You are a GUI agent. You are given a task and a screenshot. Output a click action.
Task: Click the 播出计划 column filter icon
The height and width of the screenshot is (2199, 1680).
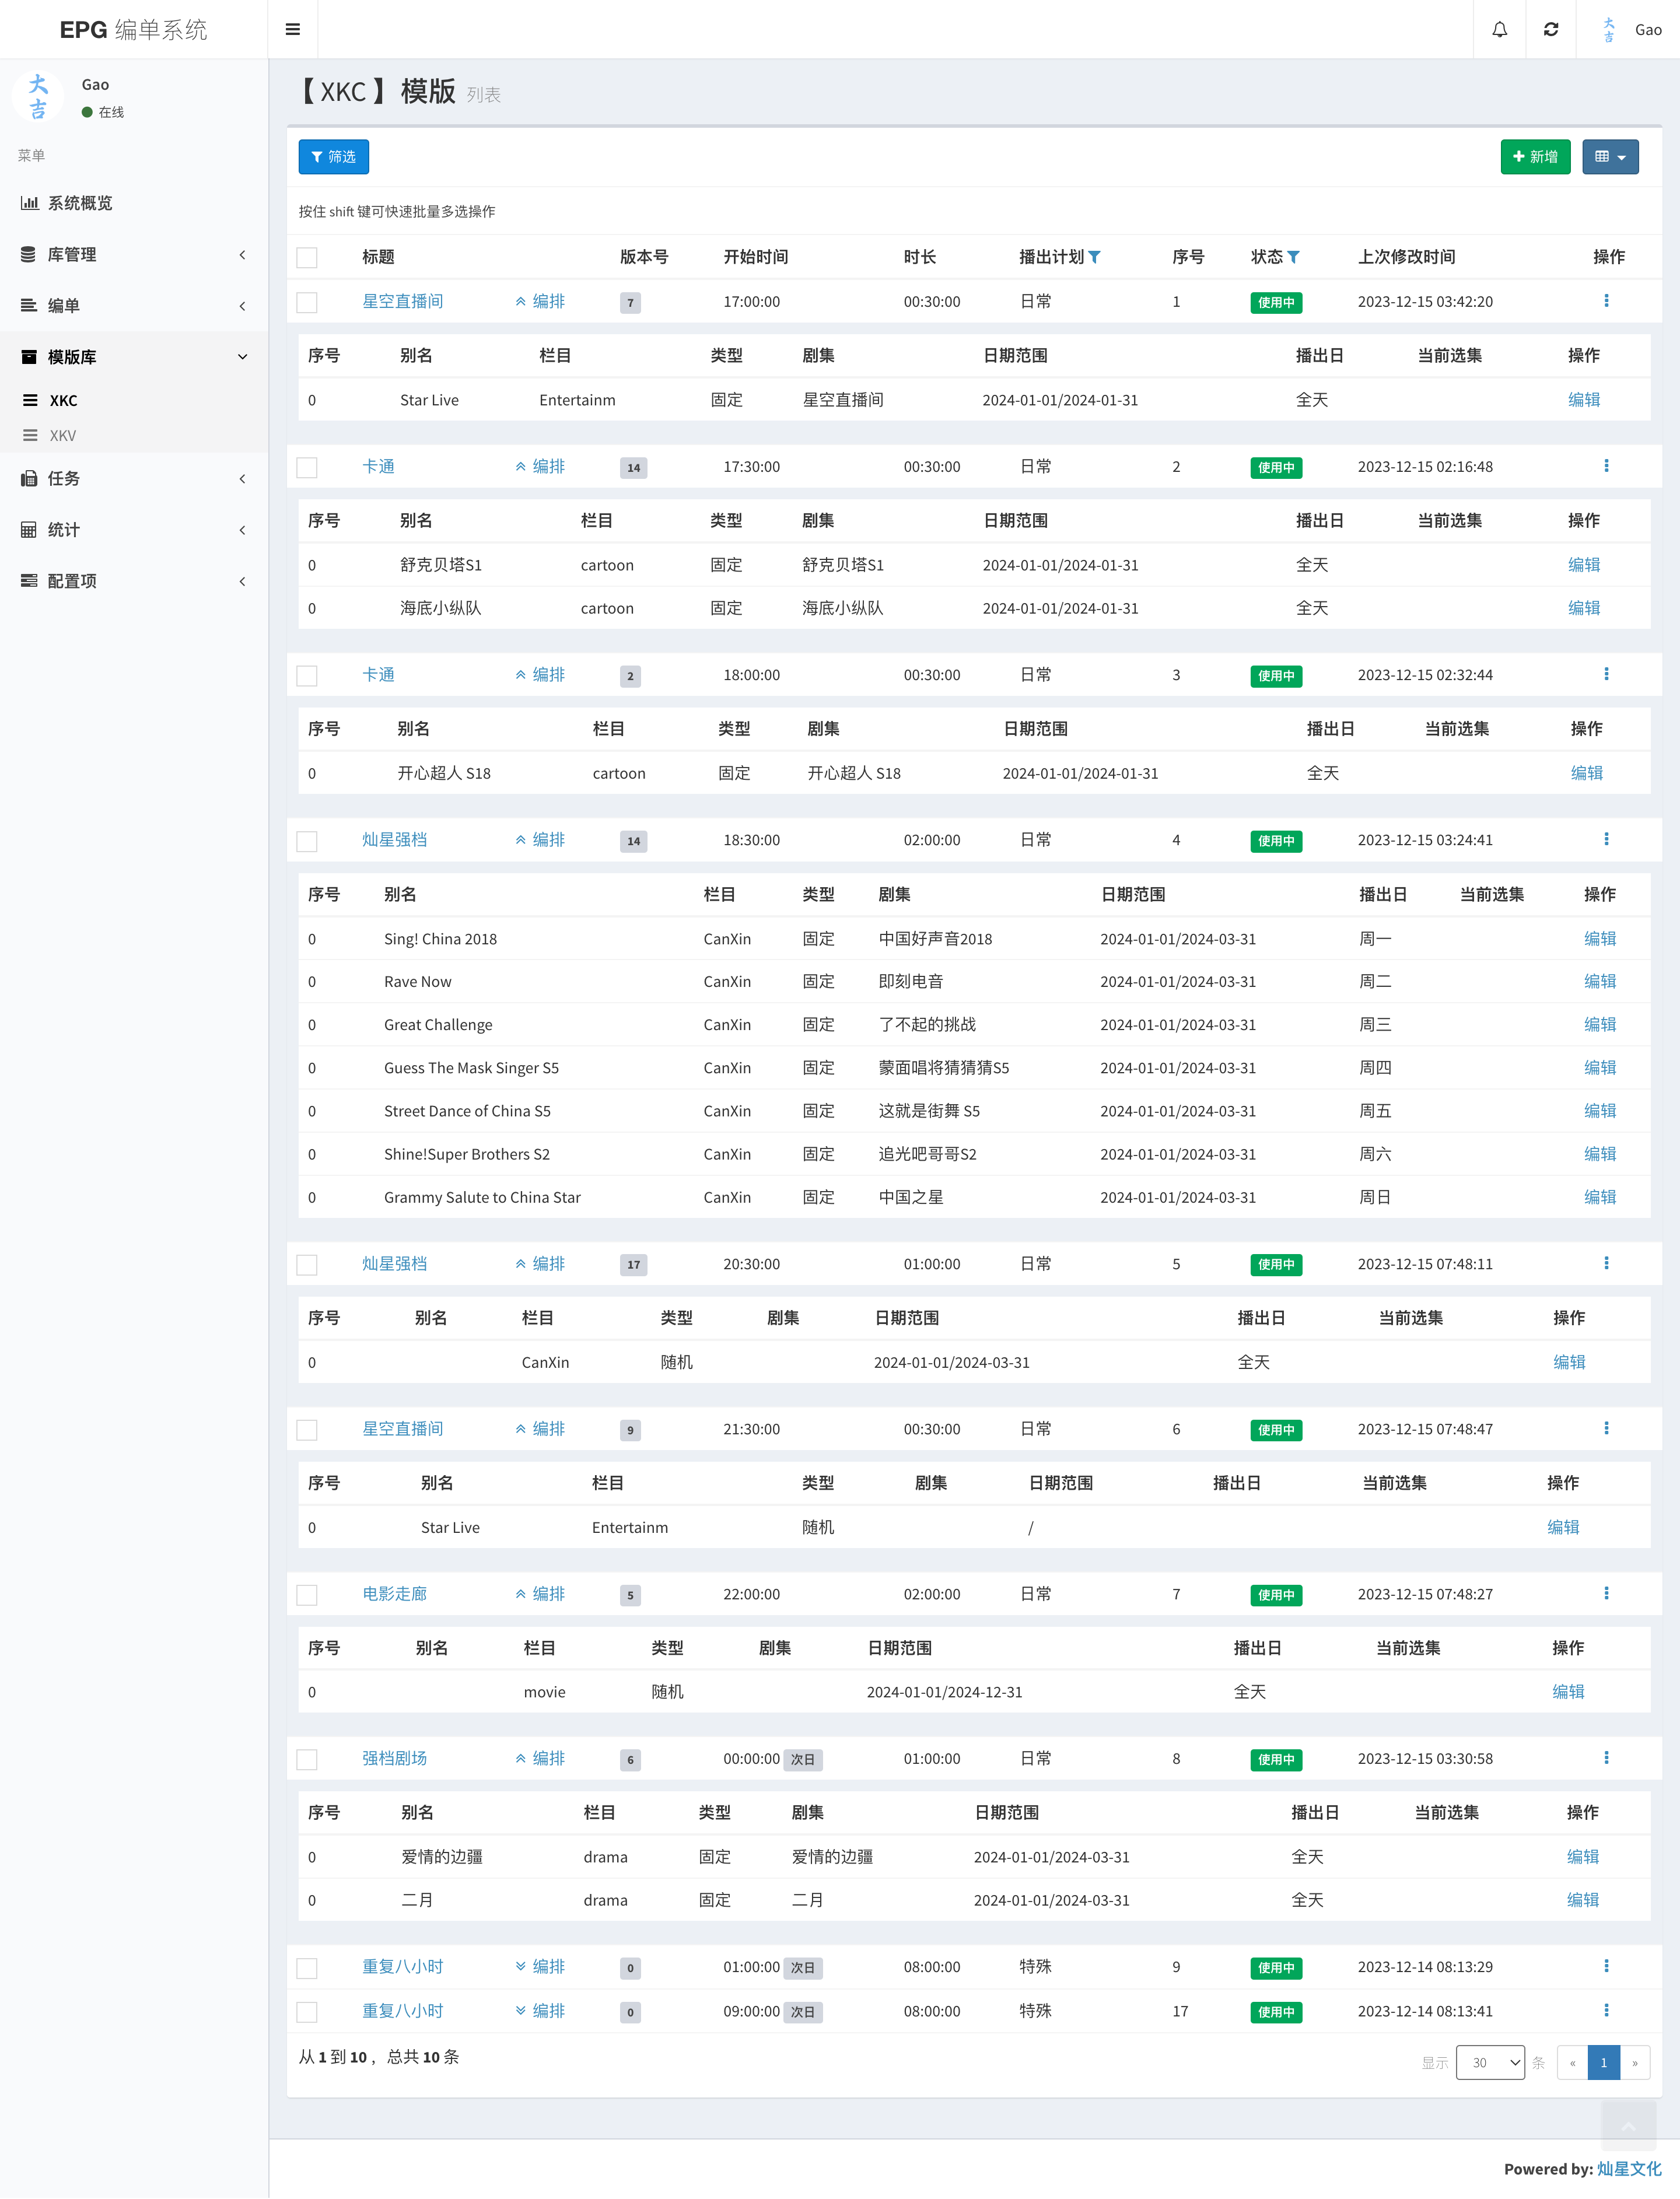point(1095,257)
